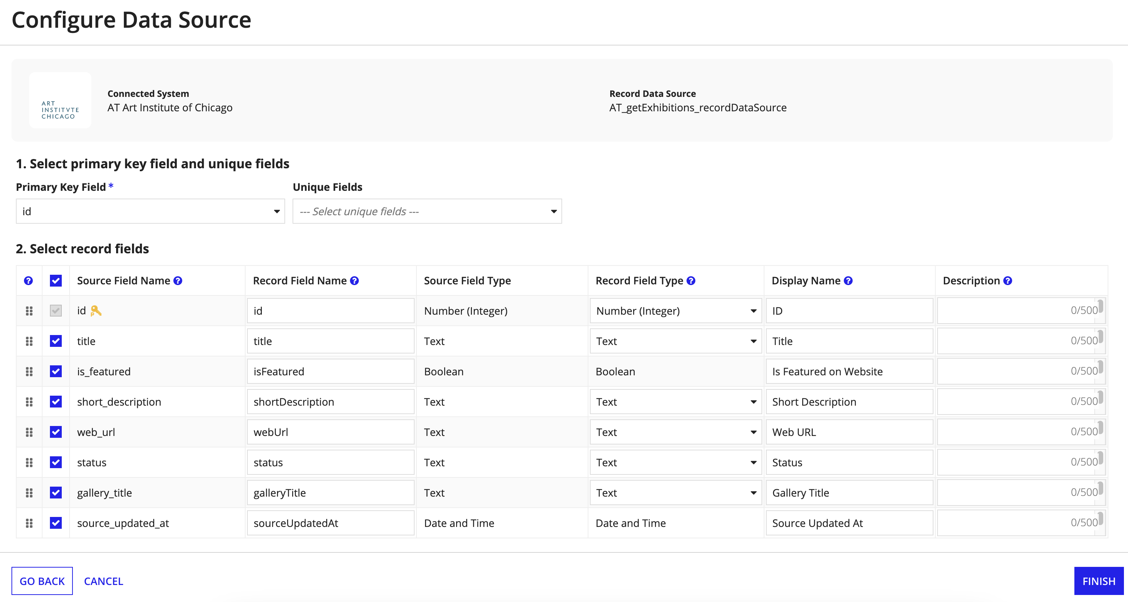Uncheck the is_featured field checkbox

click(55, 371)
